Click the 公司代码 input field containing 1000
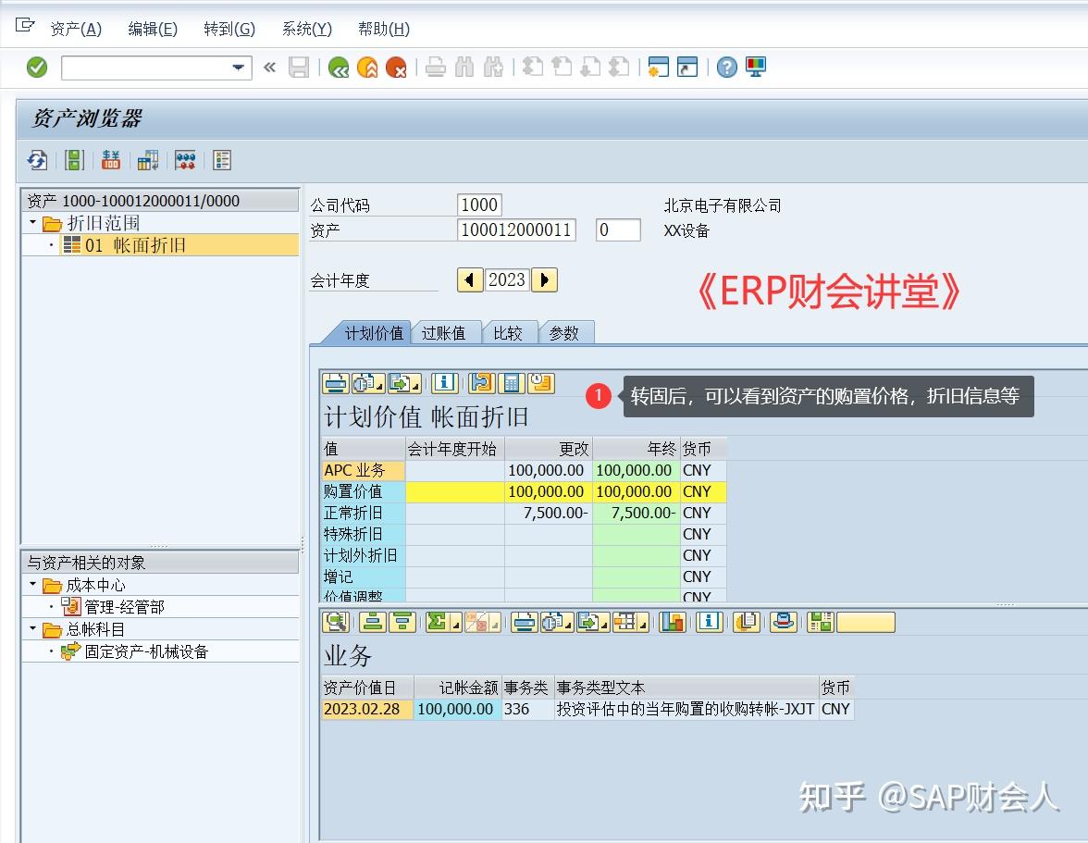This screenshot has height=843, width=1088. click(x=477, y=205)
